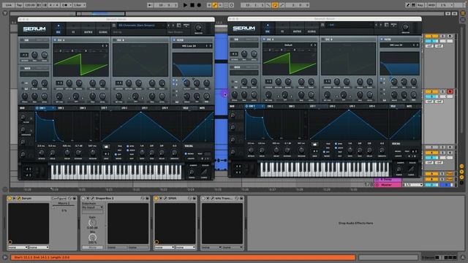Click the ShaperBox Gain knob
This screenshot has width=468, height=263.
[93, 222]
